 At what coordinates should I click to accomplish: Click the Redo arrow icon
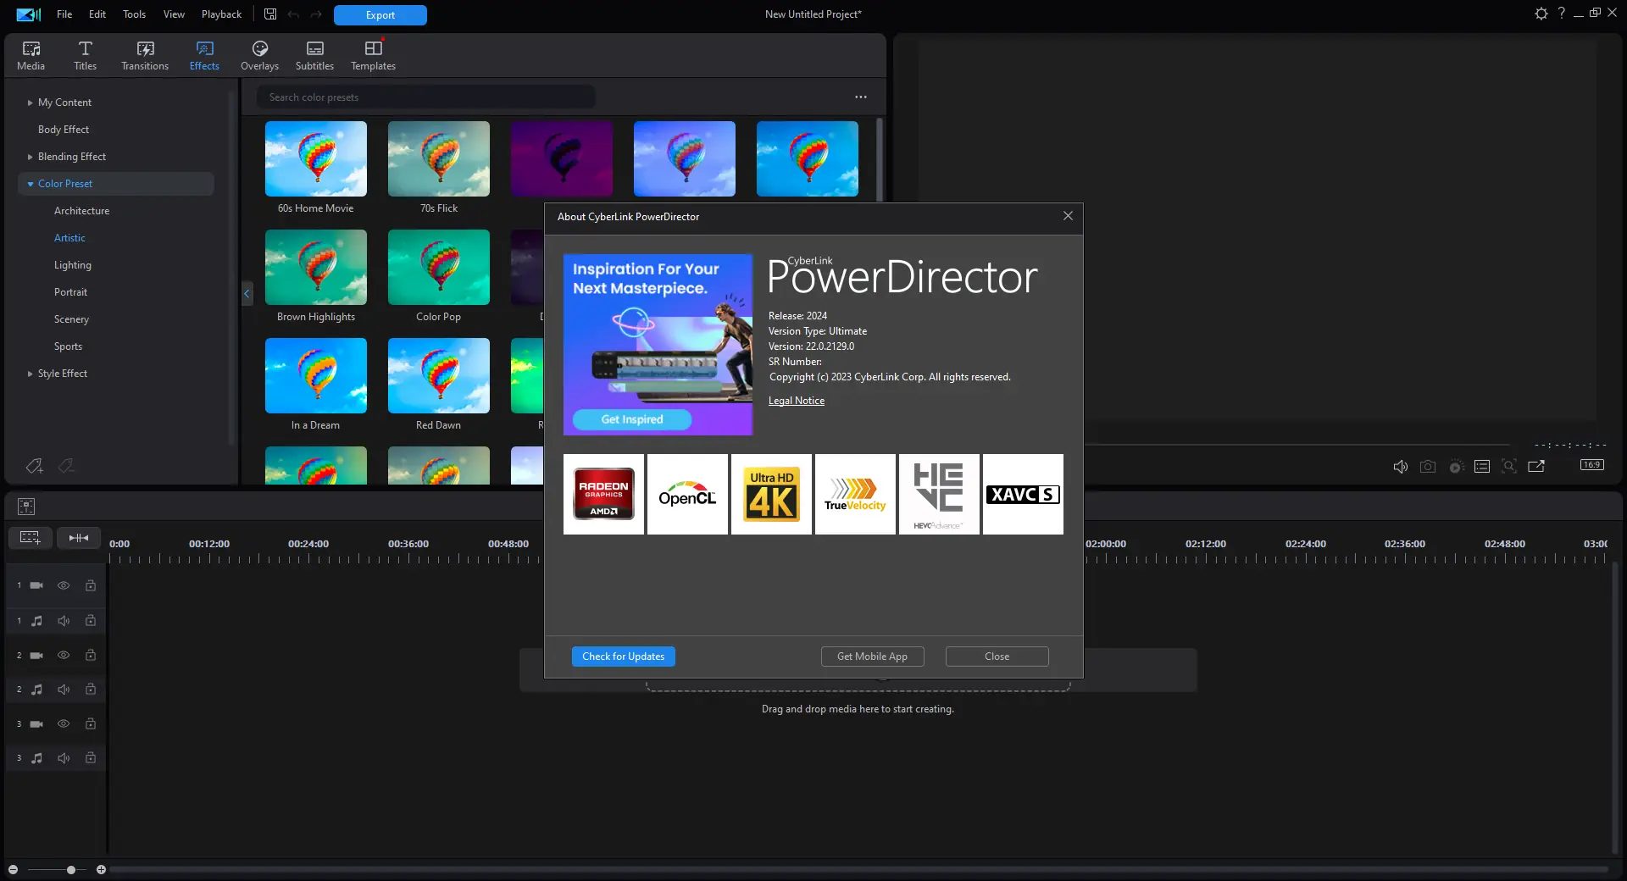click(316, 14)
